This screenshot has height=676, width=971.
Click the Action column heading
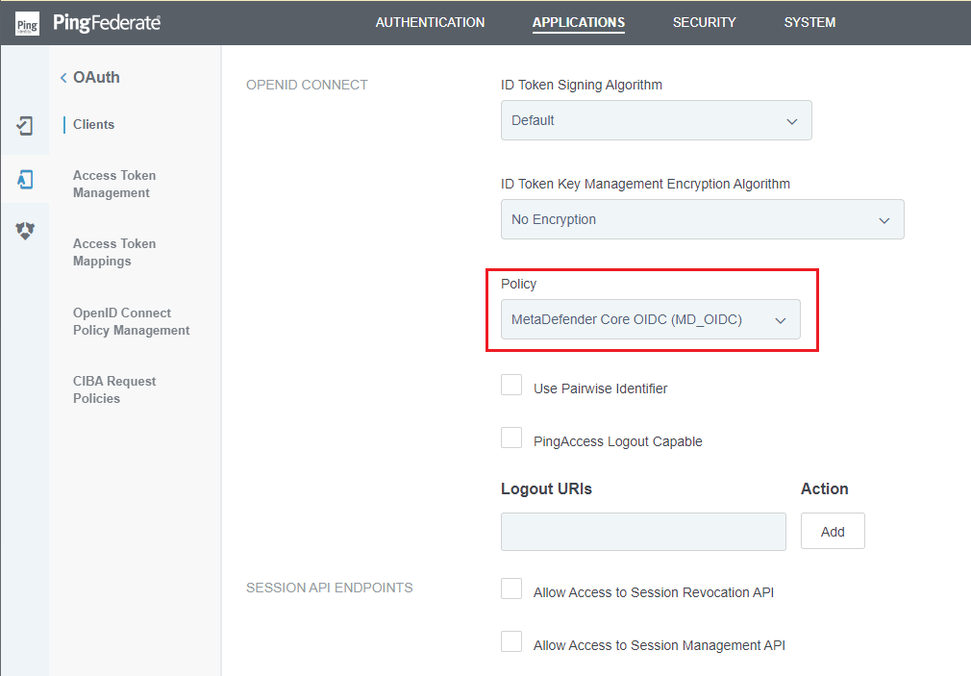(x=824, y=488)
